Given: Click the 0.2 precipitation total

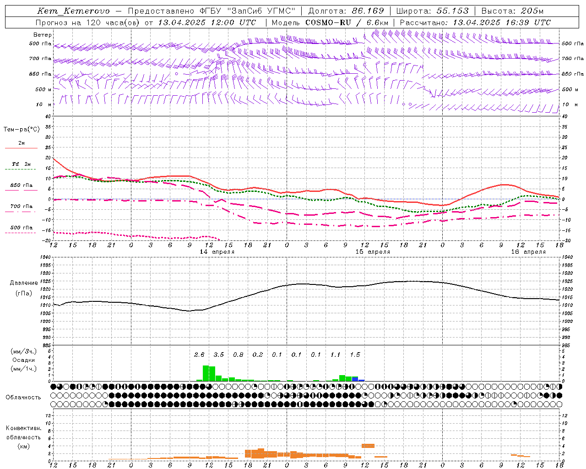Looking at the screenshot, I should (x=258, y=354).
